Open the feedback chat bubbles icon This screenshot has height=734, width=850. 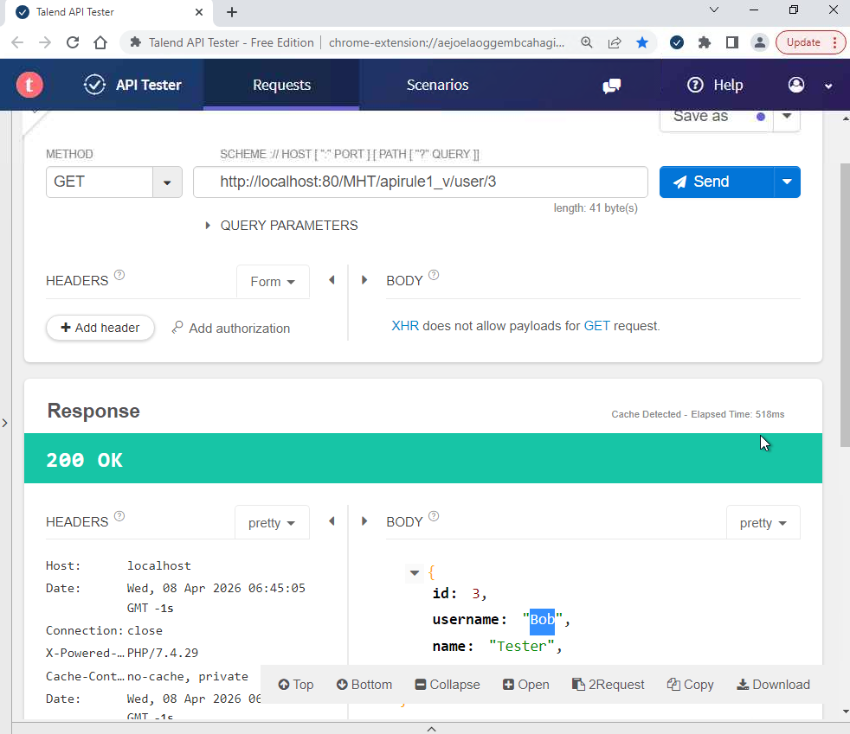611,86
